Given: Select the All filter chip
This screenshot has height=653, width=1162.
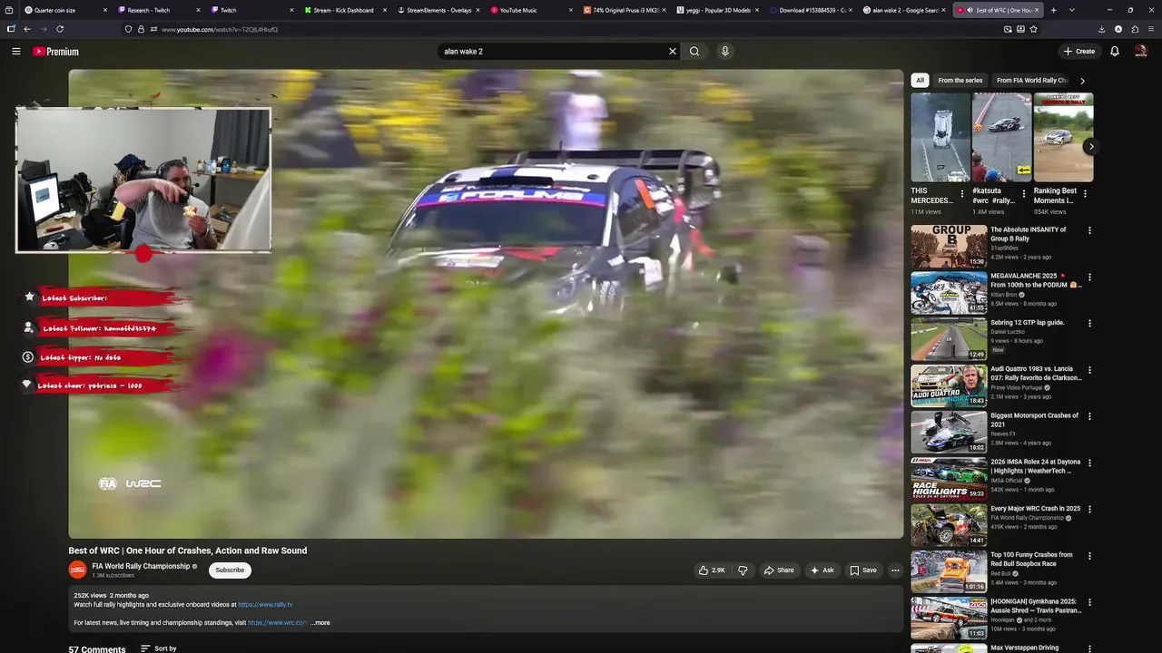Looking at the screenshot, I should click(920, 81).
